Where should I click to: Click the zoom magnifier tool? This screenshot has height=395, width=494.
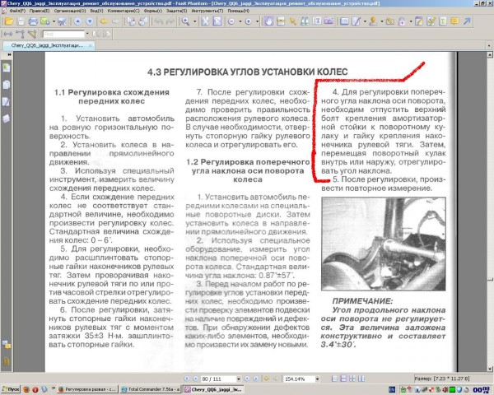pos(186,21)
